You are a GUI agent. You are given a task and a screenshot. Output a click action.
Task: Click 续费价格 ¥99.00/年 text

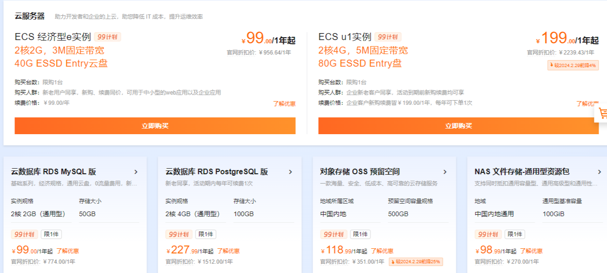tap(42, 102)
